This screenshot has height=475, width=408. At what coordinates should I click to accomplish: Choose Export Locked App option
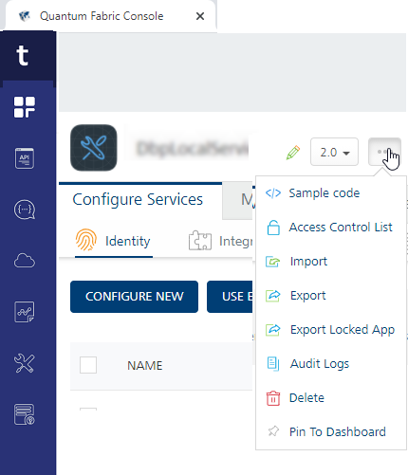pyautogui.click(x=331, y=330)
